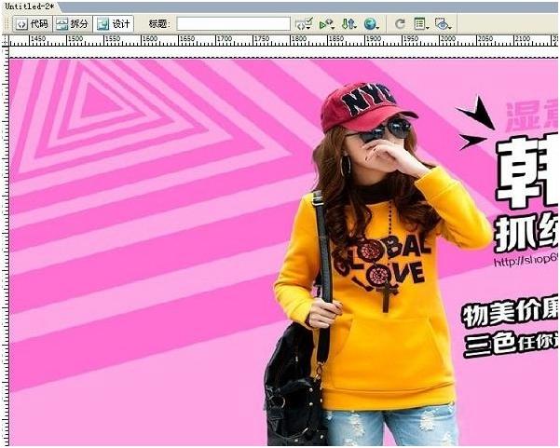
Task: Click the document title (标题) input field
Action: pos(233,23)
